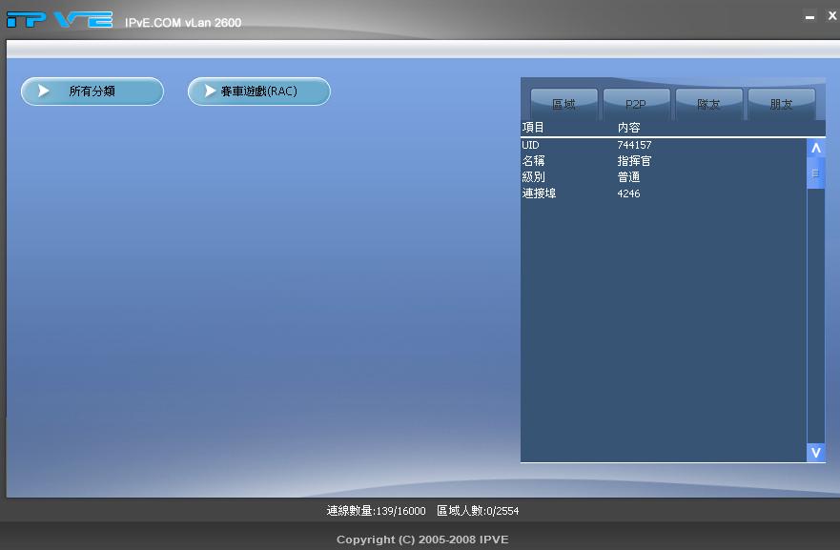Select the name value 指揮官
The width and height of the screenshot is (840, 550).
(x=634, y=161)
